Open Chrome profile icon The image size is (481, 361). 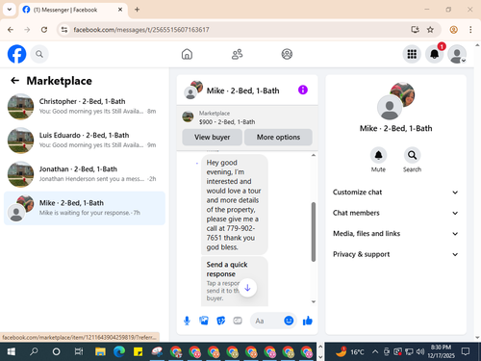453,30
